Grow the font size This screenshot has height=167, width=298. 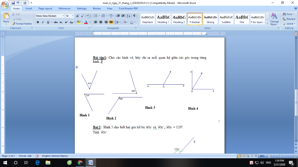77,16
